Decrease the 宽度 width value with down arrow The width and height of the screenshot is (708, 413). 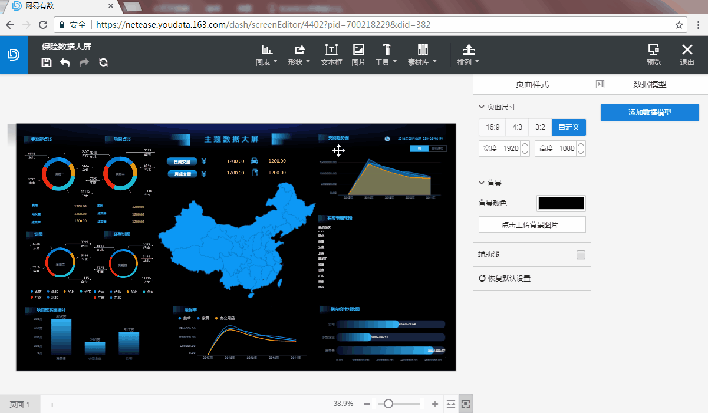tap(525, 153)
